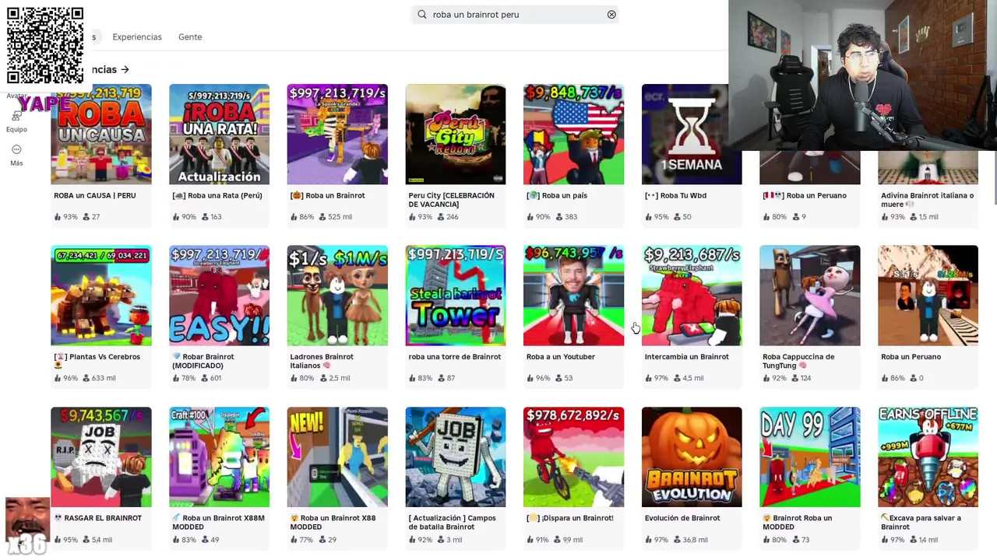Click the search magnifier icon

(422, 14)
